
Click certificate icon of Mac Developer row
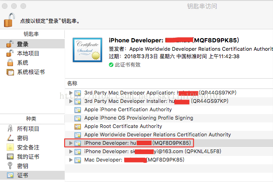tap(78, 160)
